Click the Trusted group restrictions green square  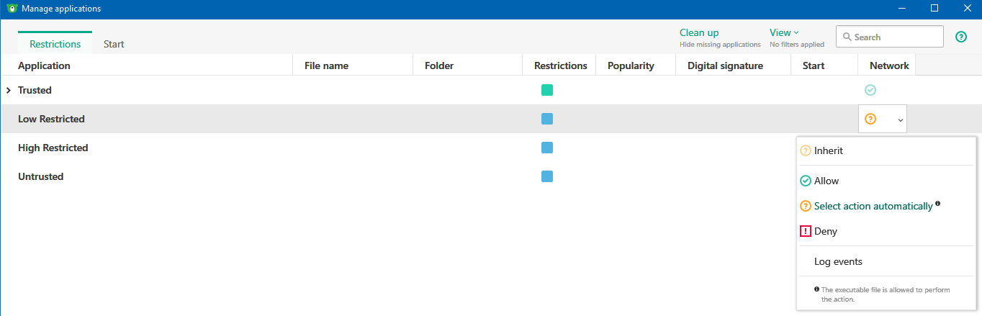click(x=547, y=90)
